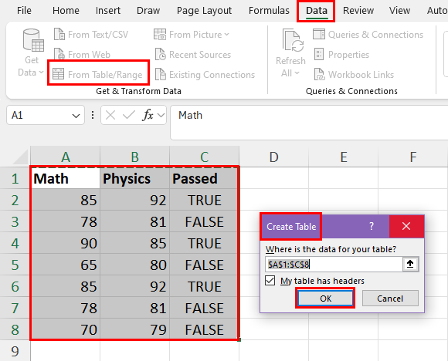Open Workbook Links panel
The image size is (448, 361).
[x=354, y=75]
